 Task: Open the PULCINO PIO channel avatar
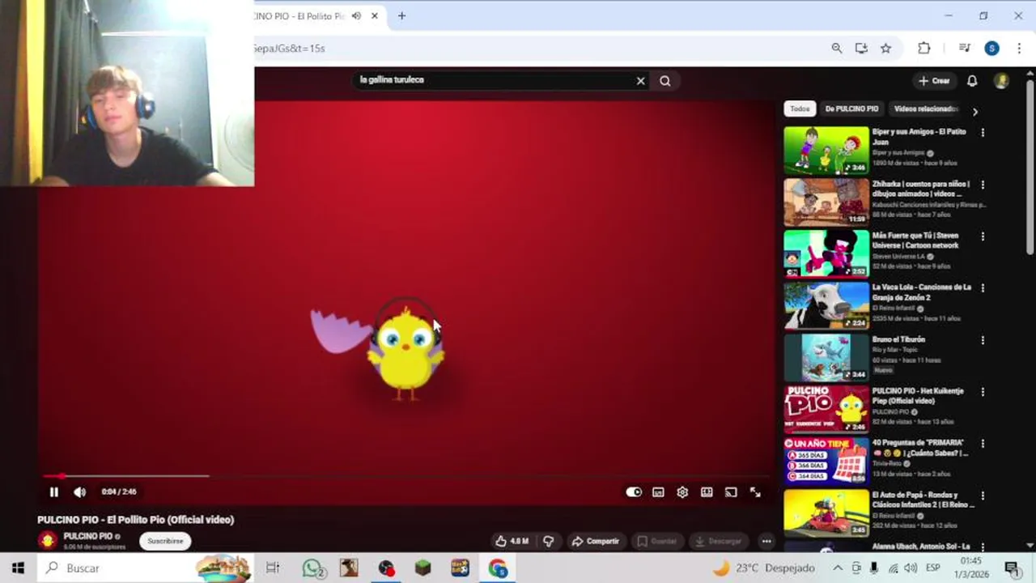[x=48, y=540]
